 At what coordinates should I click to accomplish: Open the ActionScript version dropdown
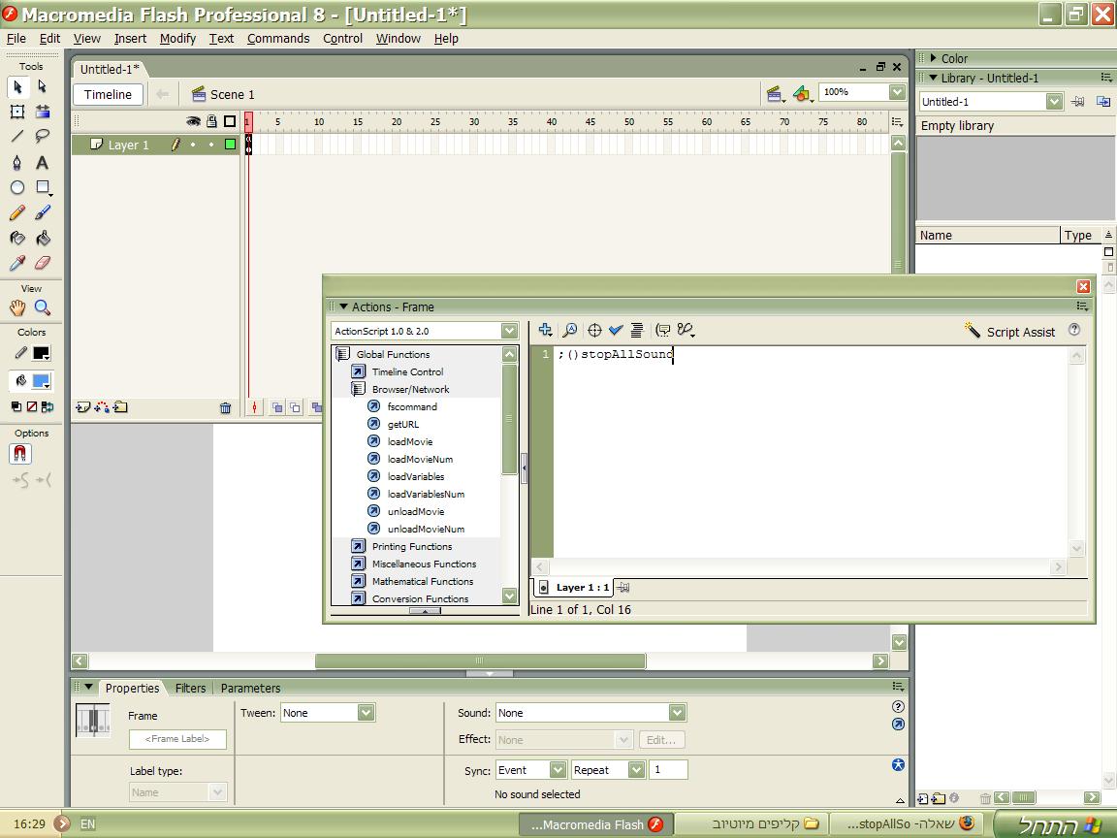(509, 331)
